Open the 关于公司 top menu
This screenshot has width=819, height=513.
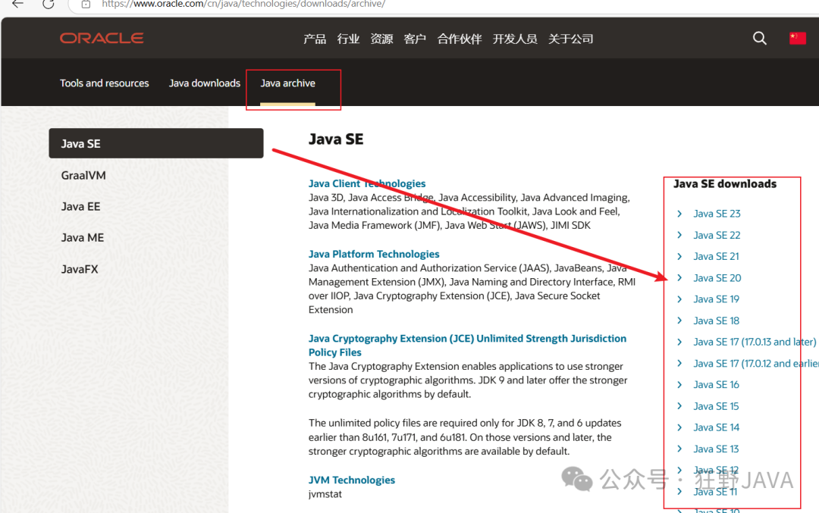(x=570, y=39)
